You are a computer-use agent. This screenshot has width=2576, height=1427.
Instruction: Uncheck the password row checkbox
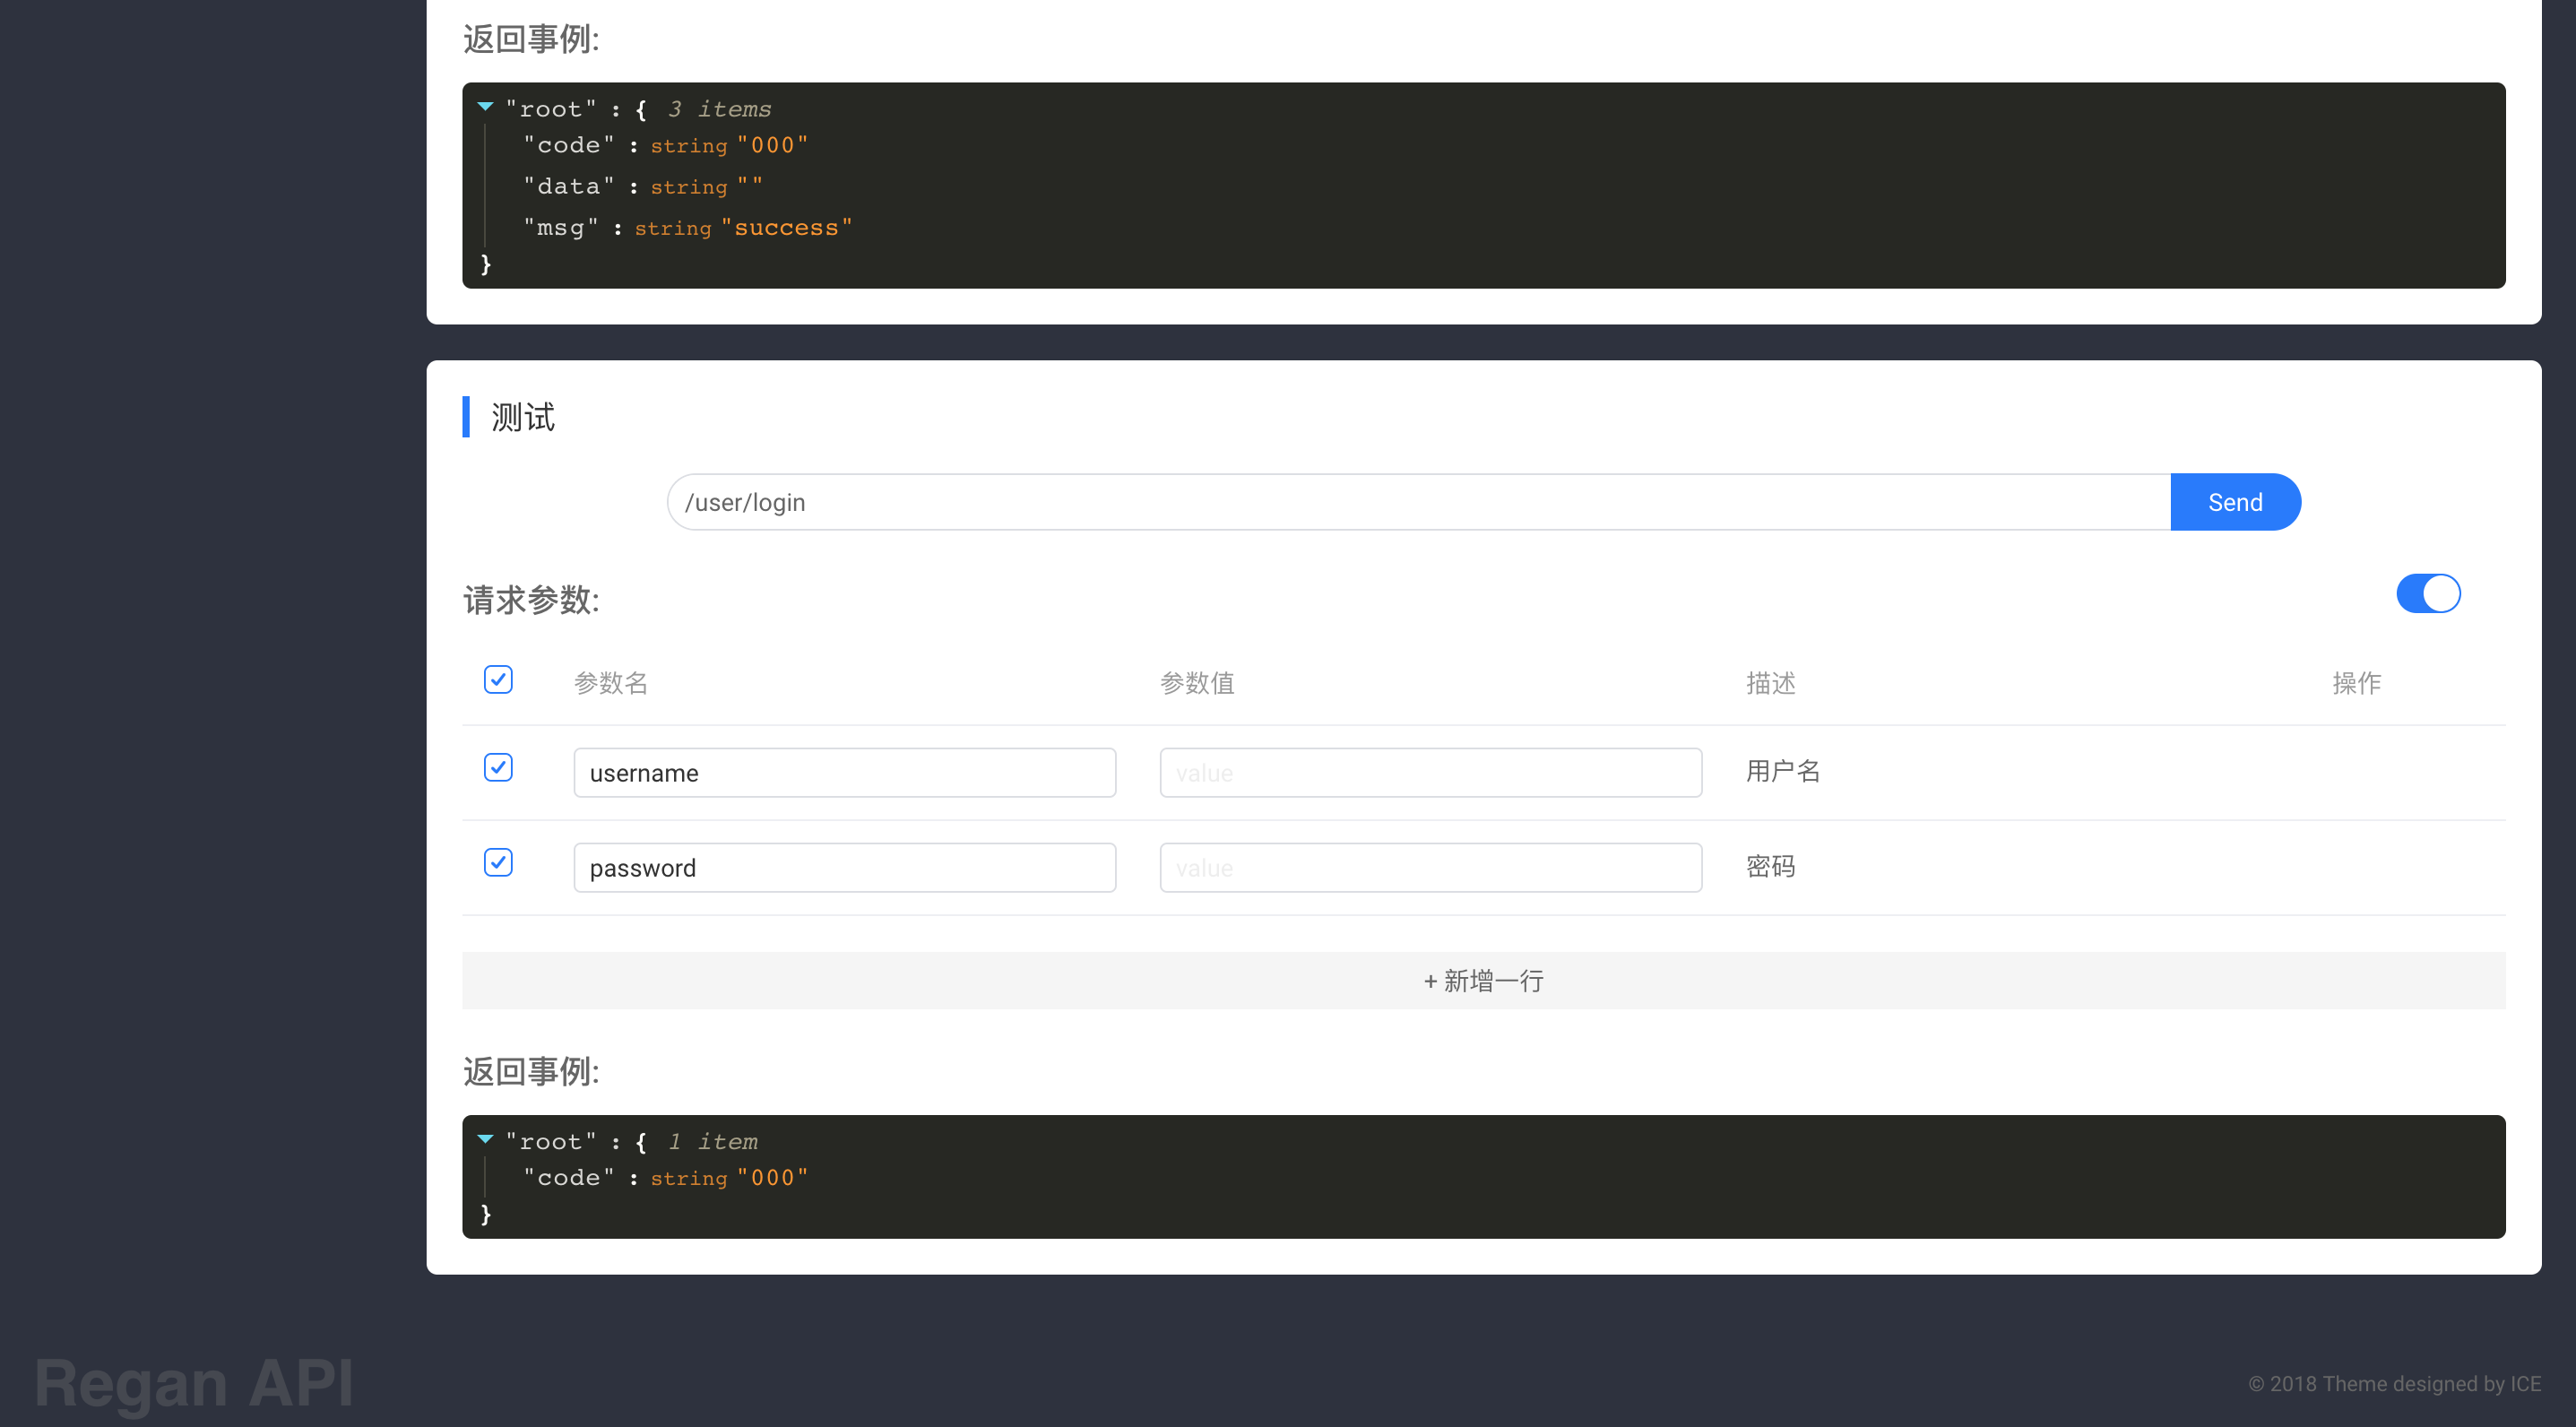498,863
